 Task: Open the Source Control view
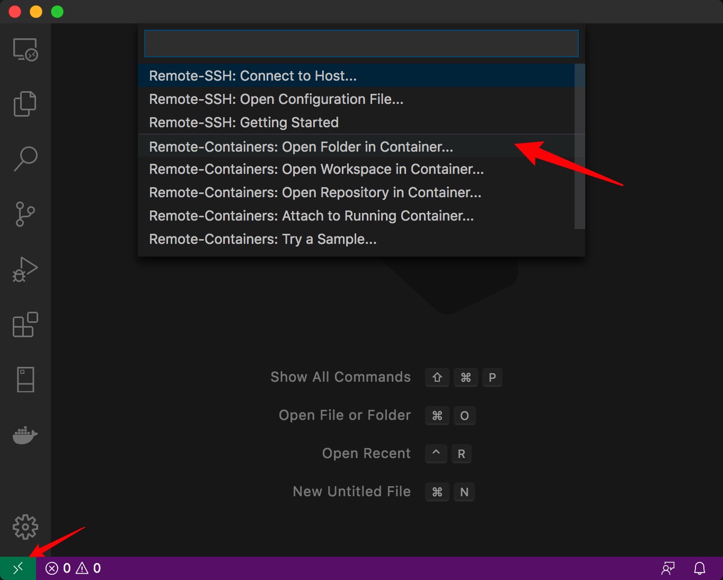coord(25,214)
